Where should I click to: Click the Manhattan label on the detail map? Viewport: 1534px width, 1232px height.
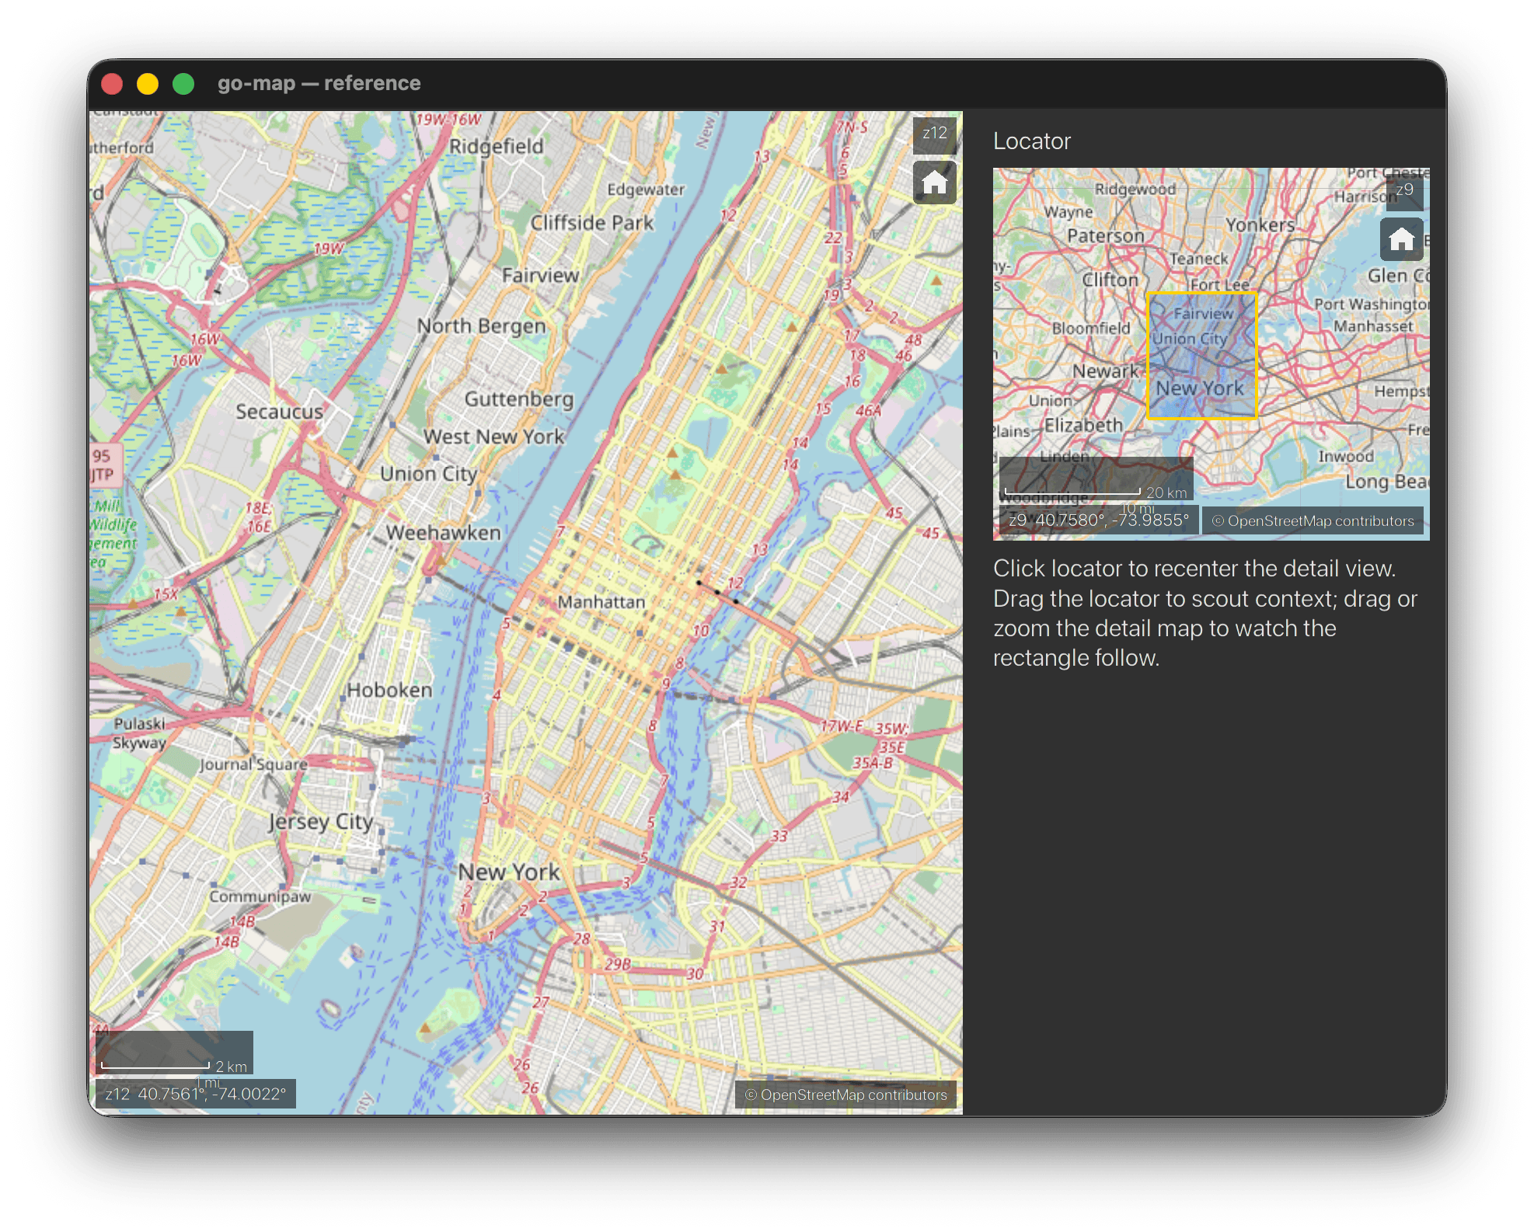pyautogui.click(x=601, y=602)
